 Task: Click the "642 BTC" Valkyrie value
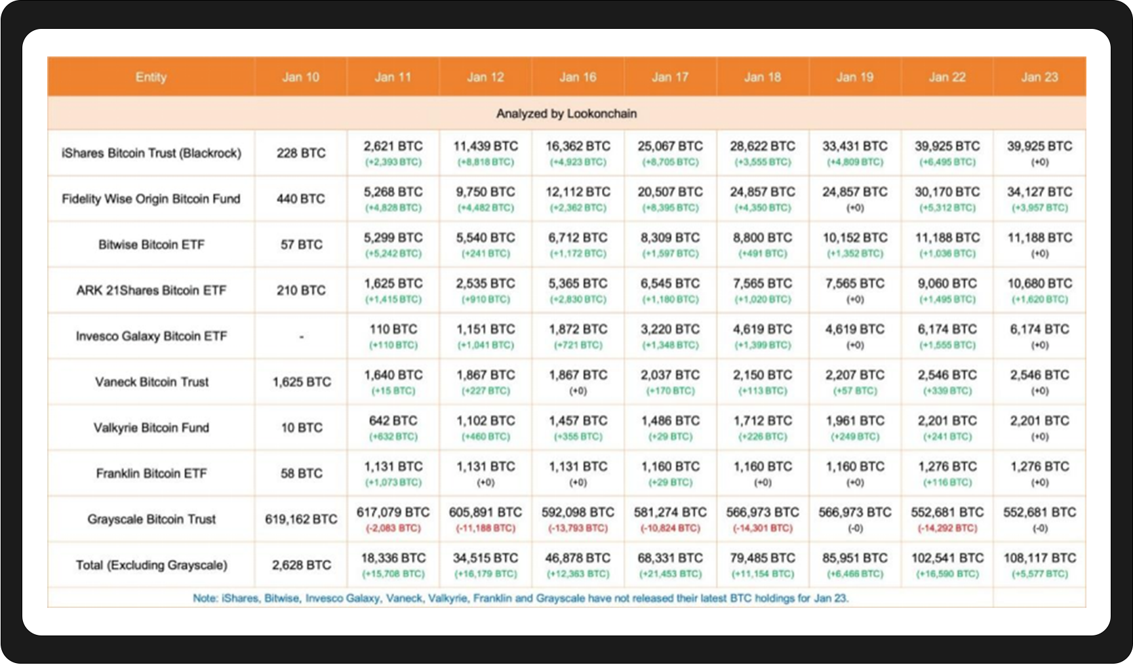coord(393,420)
